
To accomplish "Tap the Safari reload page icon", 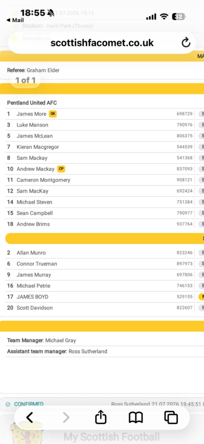I will [186, 43].
